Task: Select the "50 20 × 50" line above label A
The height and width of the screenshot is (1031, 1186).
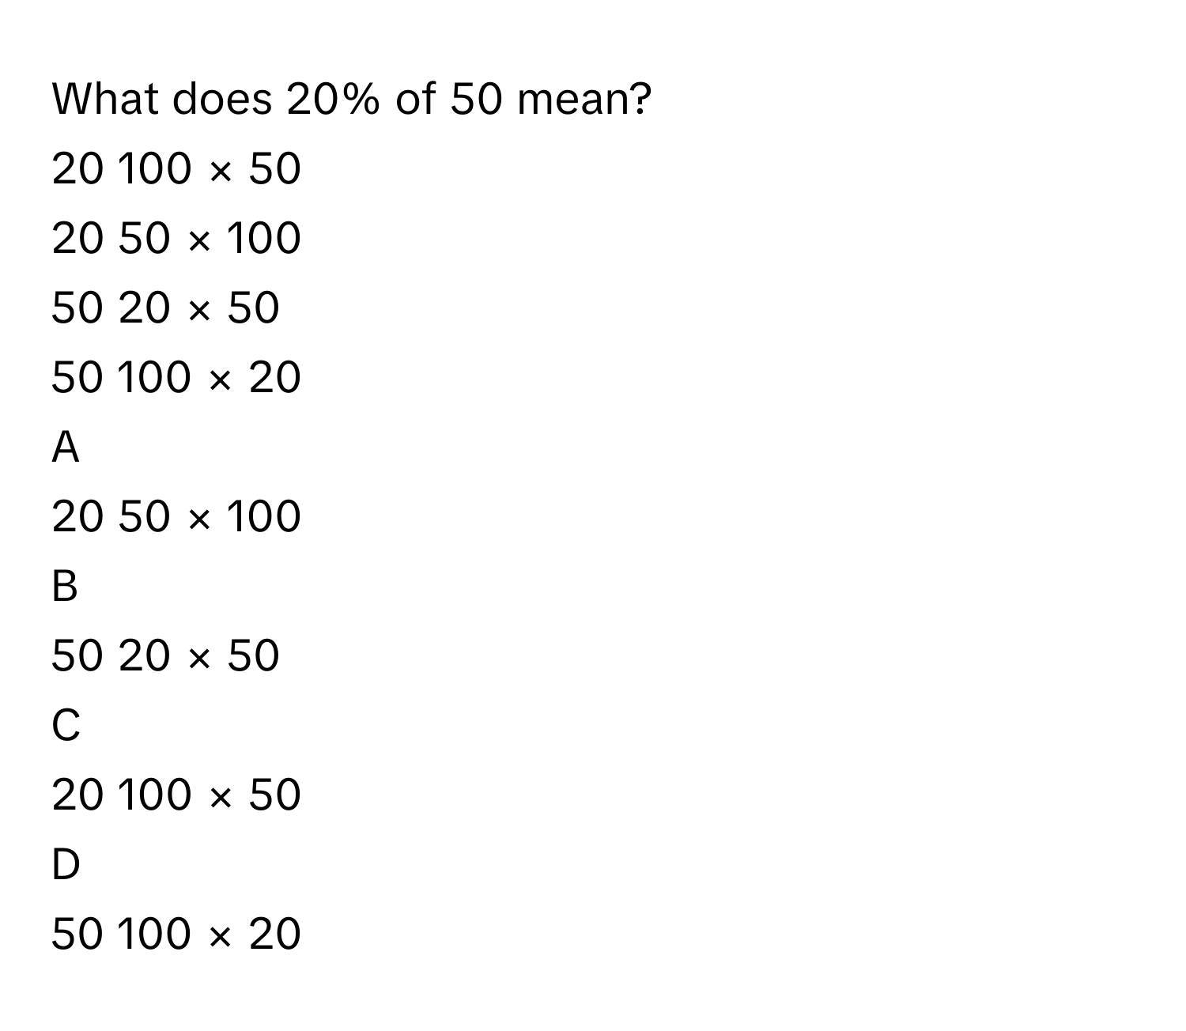Action: coord(165,308)
